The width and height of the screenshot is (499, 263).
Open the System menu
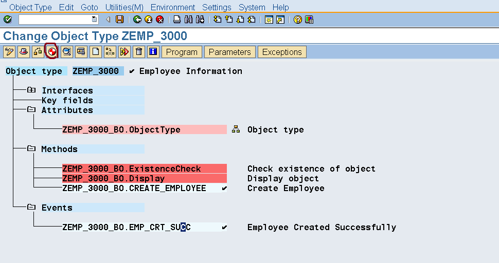tap(252, 7)
